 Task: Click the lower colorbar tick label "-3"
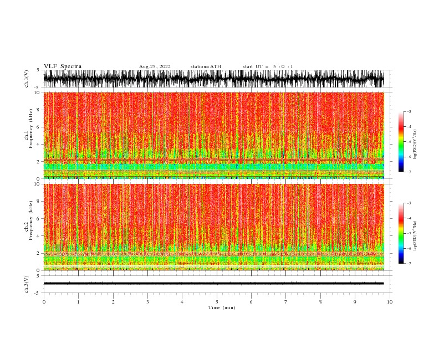click(409, 203)
